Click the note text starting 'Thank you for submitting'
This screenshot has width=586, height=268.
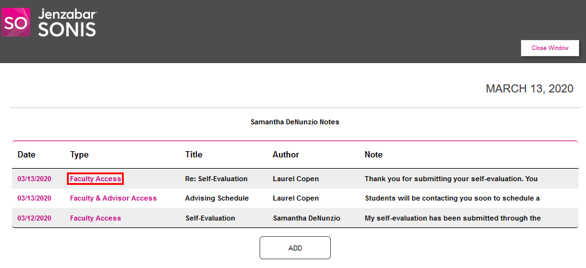coord(451,179)
